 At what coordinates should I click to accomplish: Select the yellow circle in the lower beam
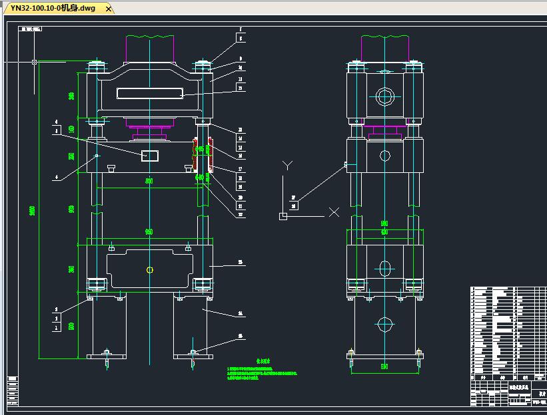(150, 270)
